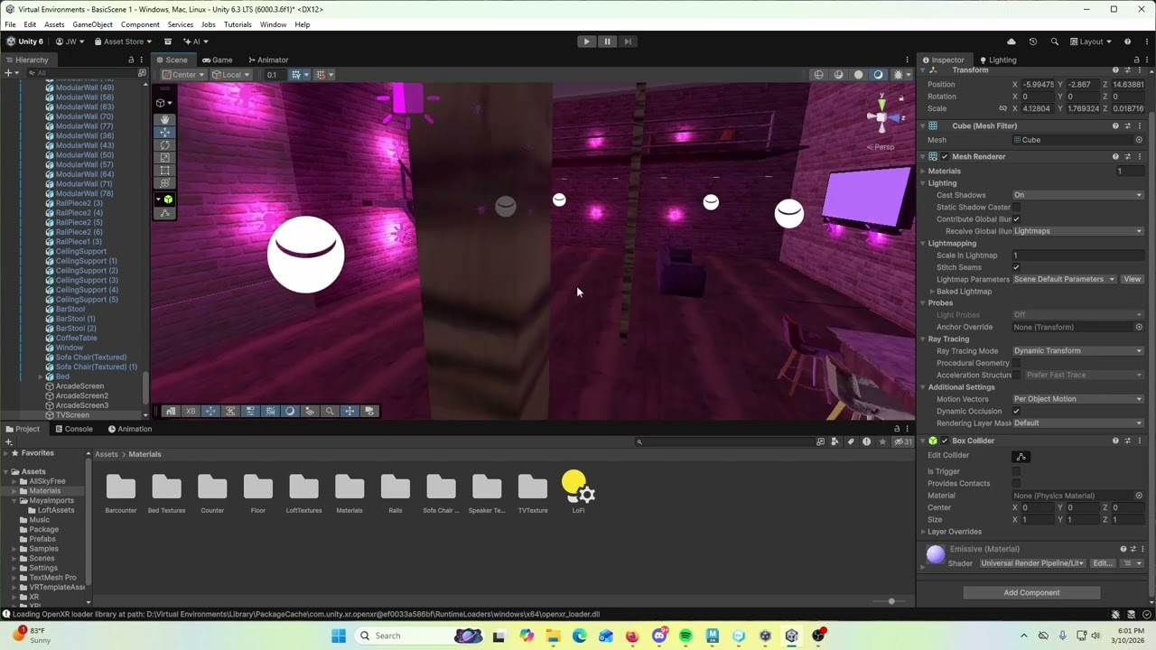Image resolution: width=1156 pixels, height=650 pixels.
Task: Click the Pause button
Action: [x=607, y=42]
